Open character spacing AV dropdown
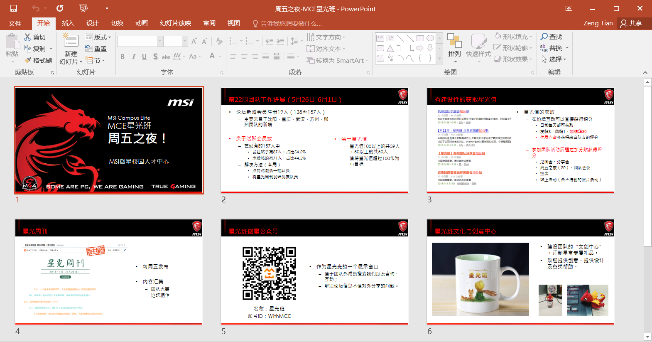This screenshot has width=652, height=342. (179, 57)
